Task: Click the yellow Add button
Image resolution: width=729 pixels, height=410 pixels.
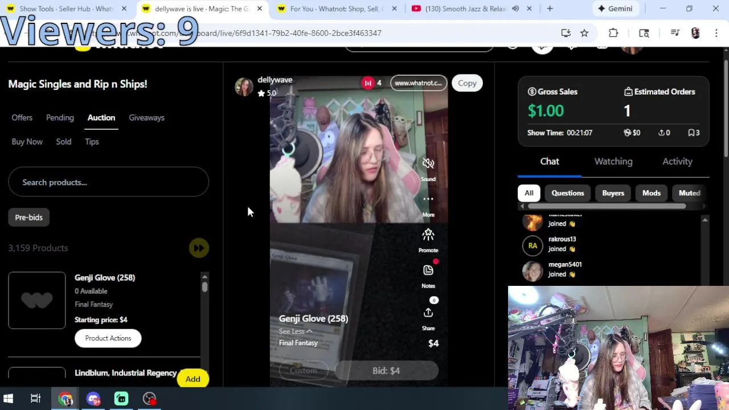Action: (x=193, y=379)
